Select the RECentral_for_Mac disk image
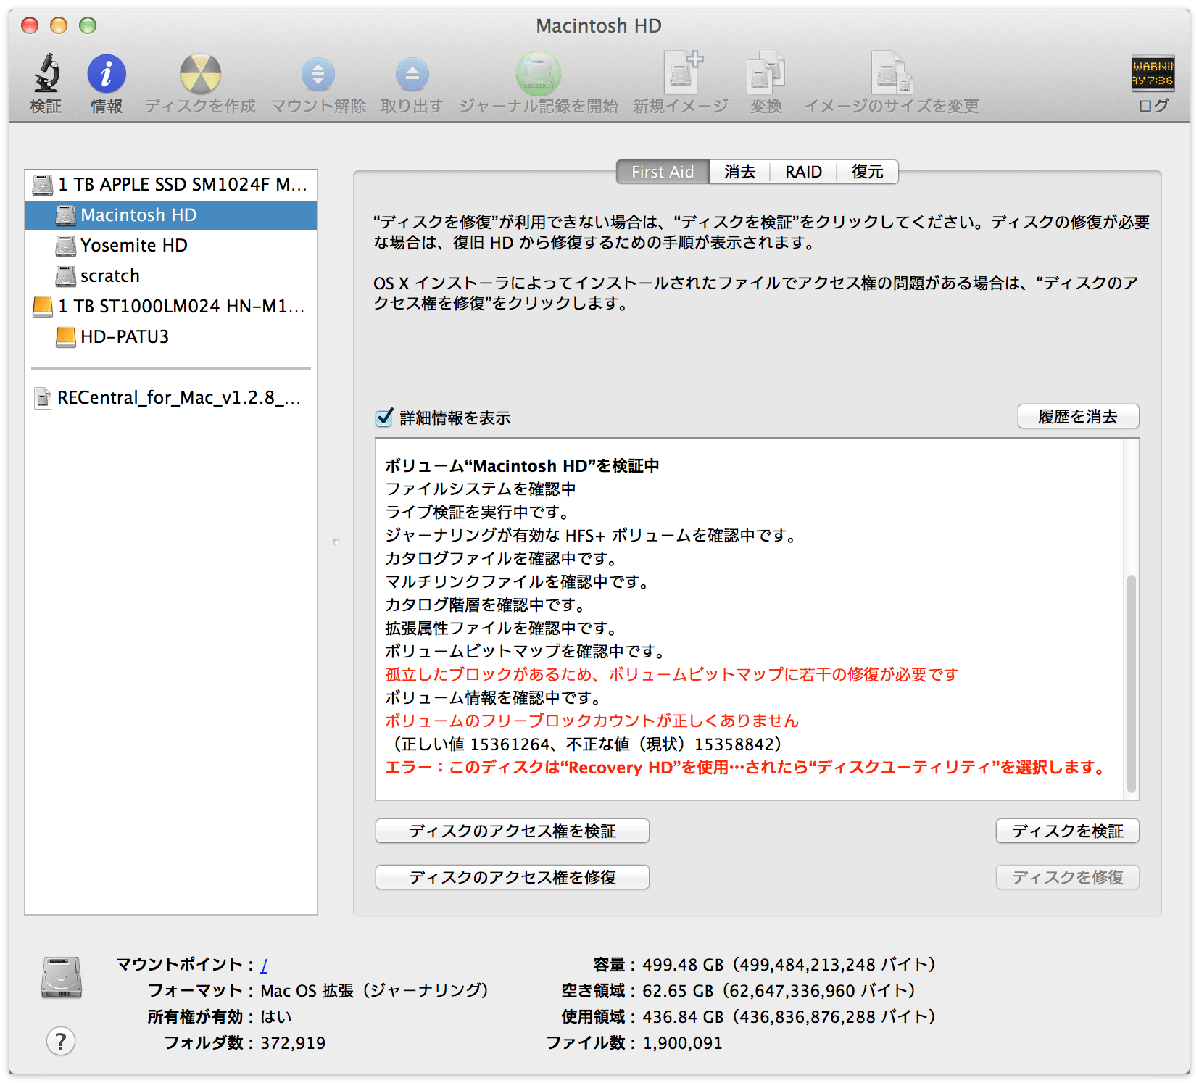Screen dimensions: 1199x1083 (x=171, y=398)
